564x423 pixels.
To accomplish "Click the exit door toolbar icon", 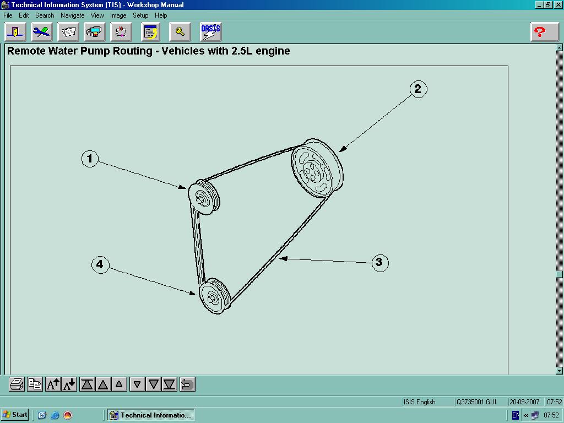I will coord(15,32).
